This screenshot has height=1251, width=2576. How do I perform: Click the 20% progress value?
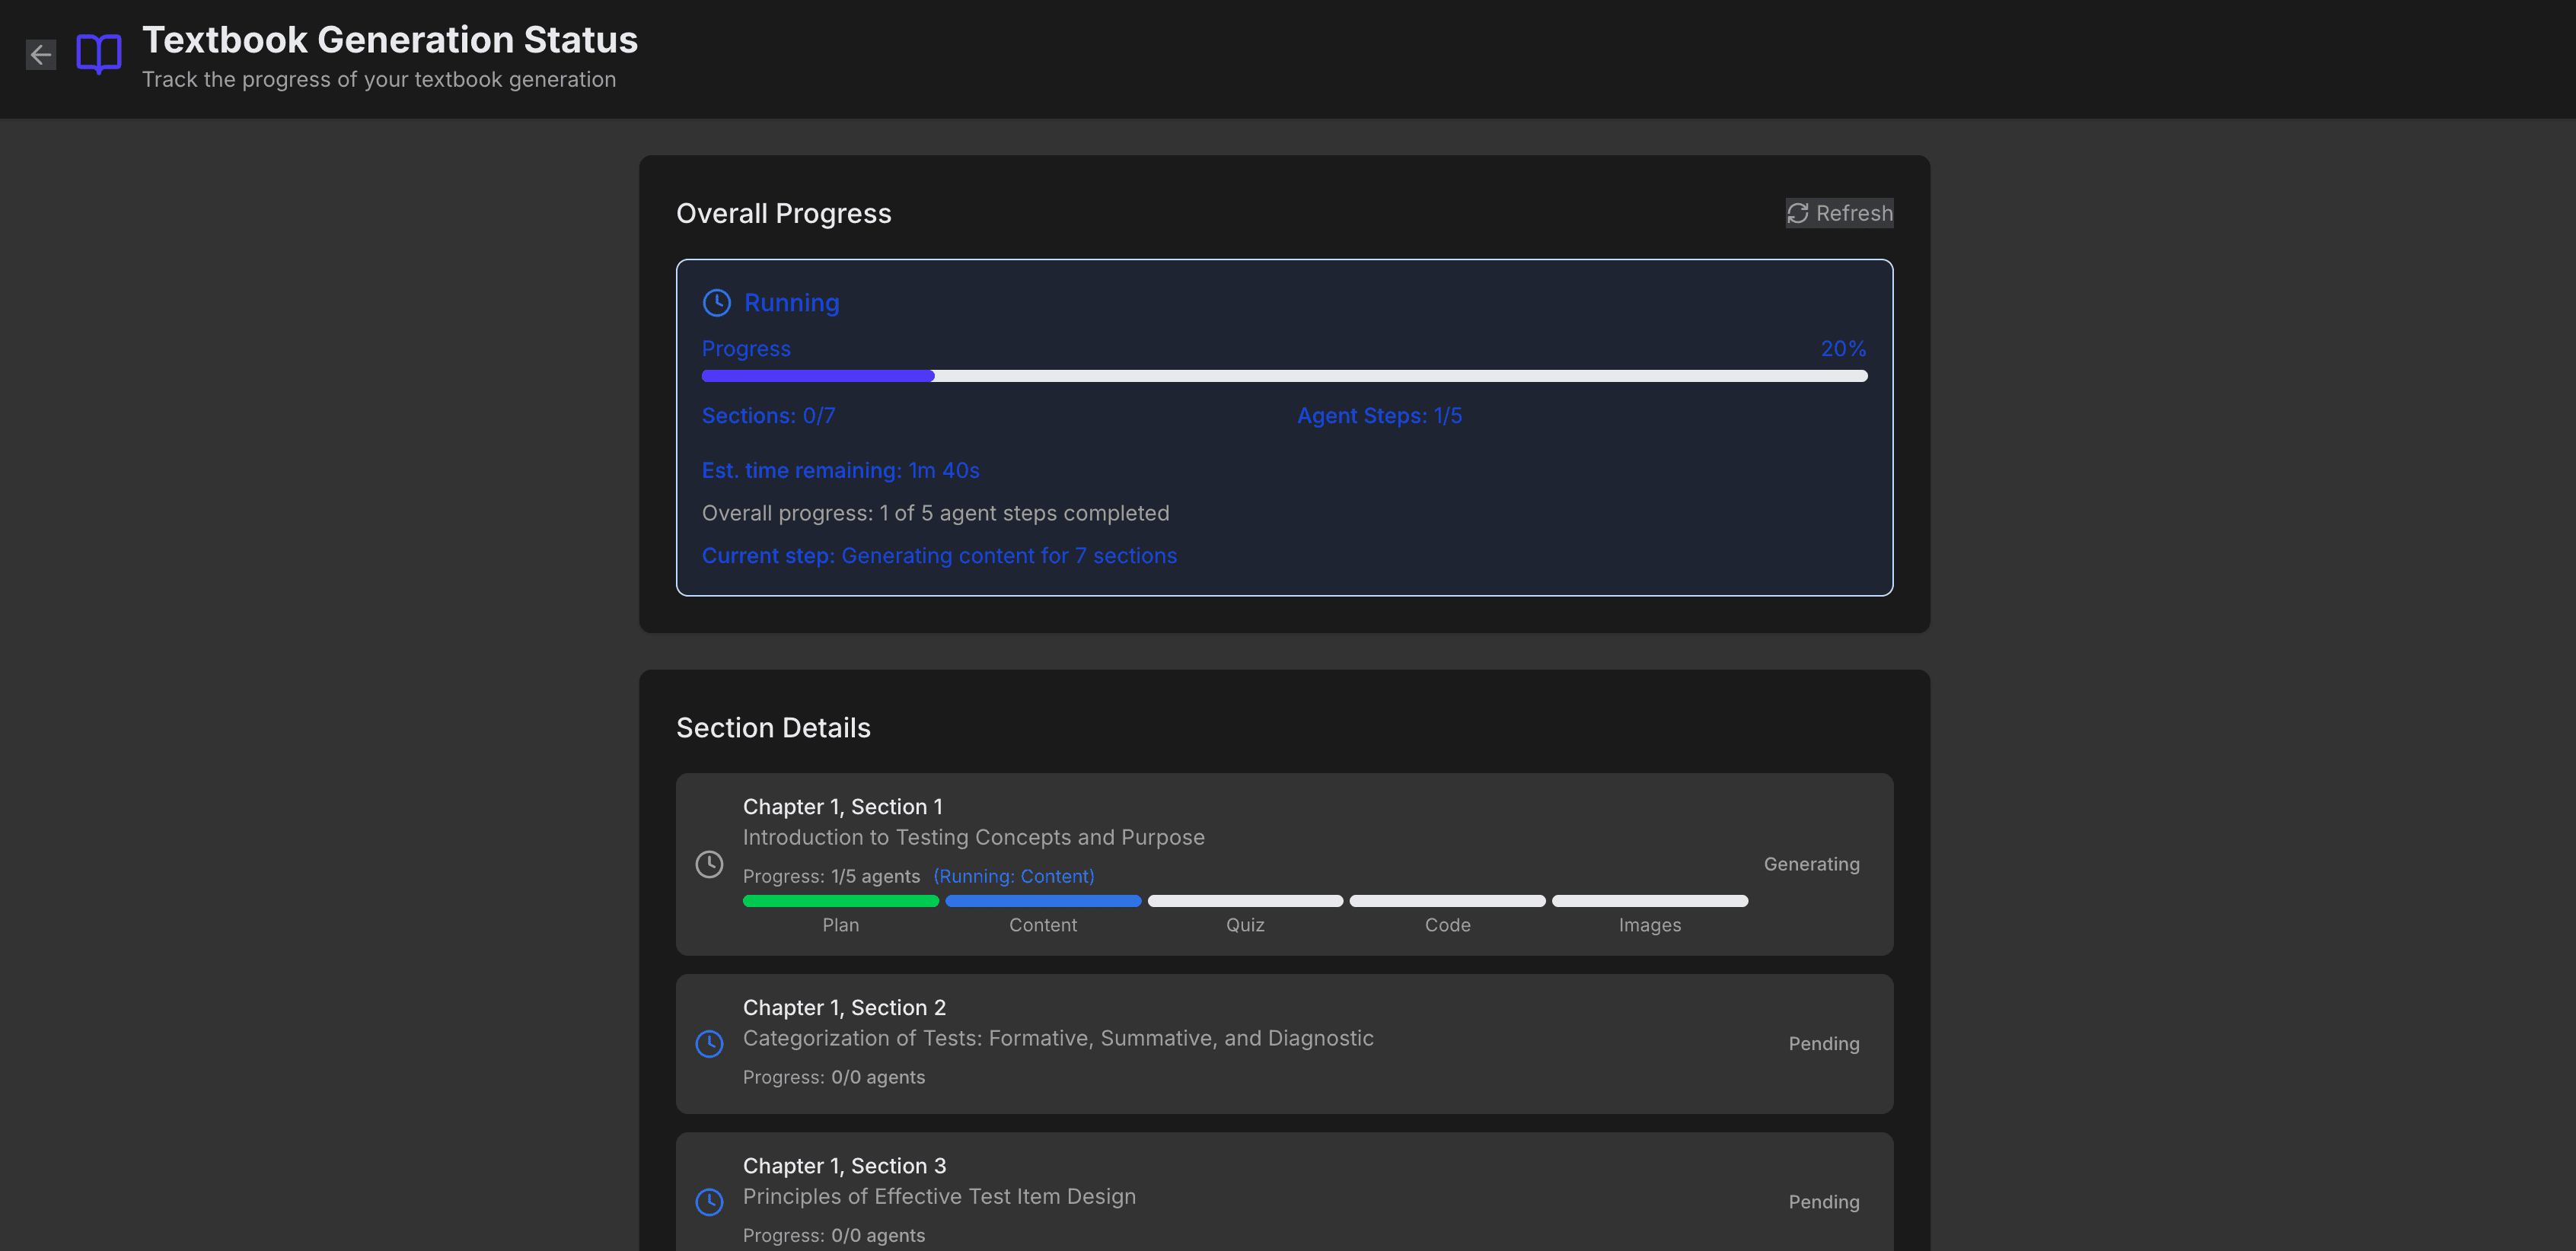click(x=1843, y=348)
